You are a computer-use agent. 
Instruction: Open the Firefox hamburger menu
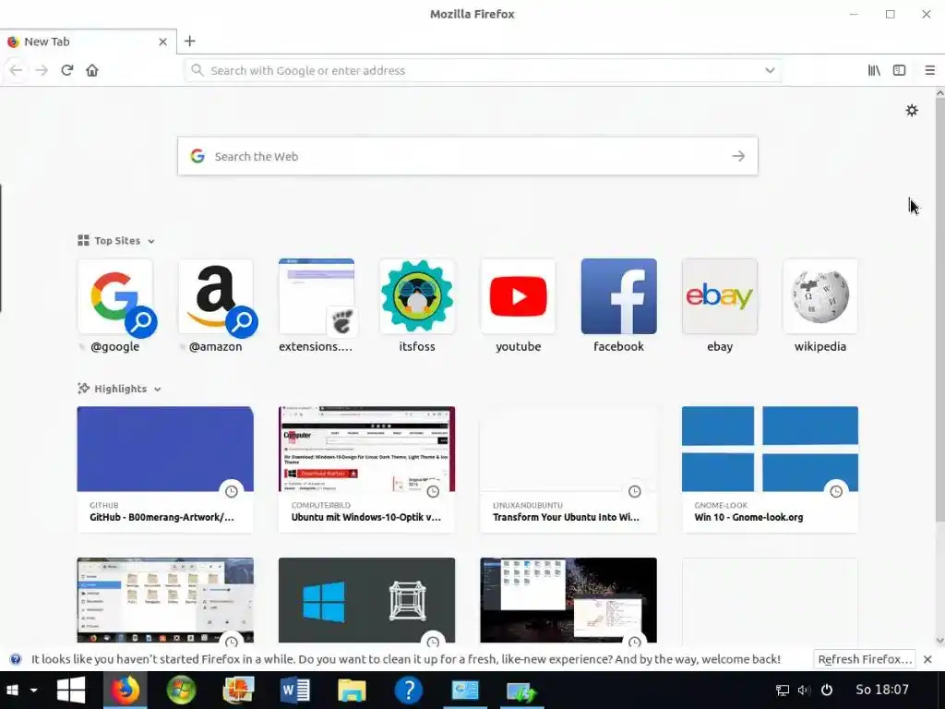[x=930, y=70]
